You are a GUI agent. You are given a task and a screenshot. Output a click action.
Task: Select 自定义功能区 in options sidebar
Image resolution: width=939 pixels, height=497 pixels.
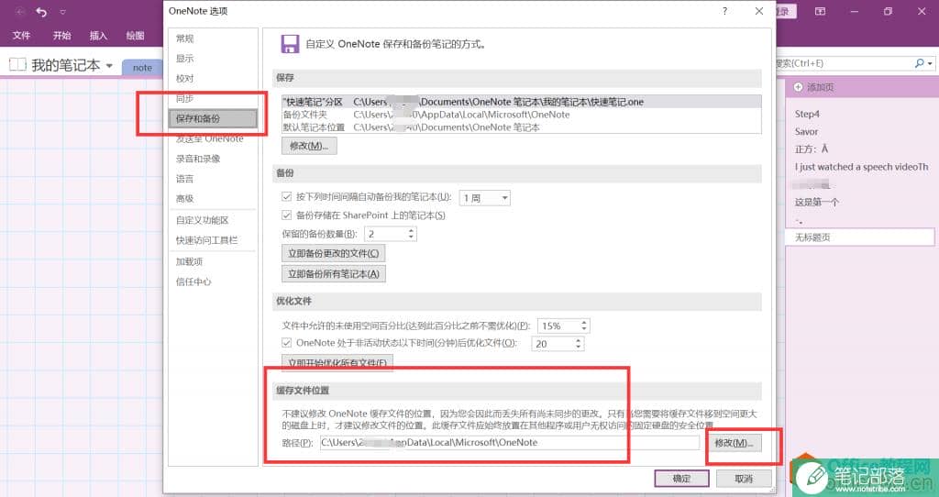coord(213,220)
